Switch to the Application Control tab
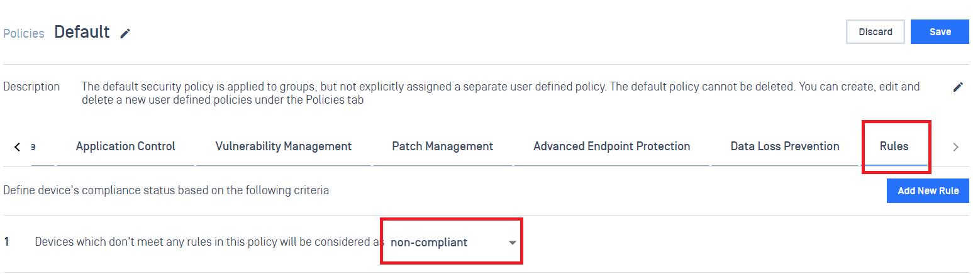Image resolution: width=973 pixels, height=274 pixels. click(126, 146)
